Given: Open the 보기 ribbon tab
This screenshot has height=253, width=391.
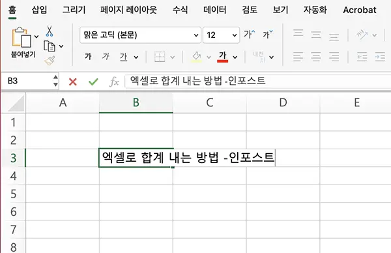Looking at the screenshot, I should [x=280, y=10].
